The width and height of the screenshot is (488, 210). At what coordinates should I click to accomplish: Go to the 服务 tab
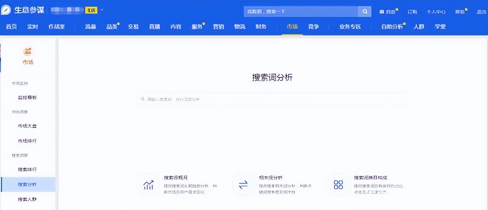197,27
